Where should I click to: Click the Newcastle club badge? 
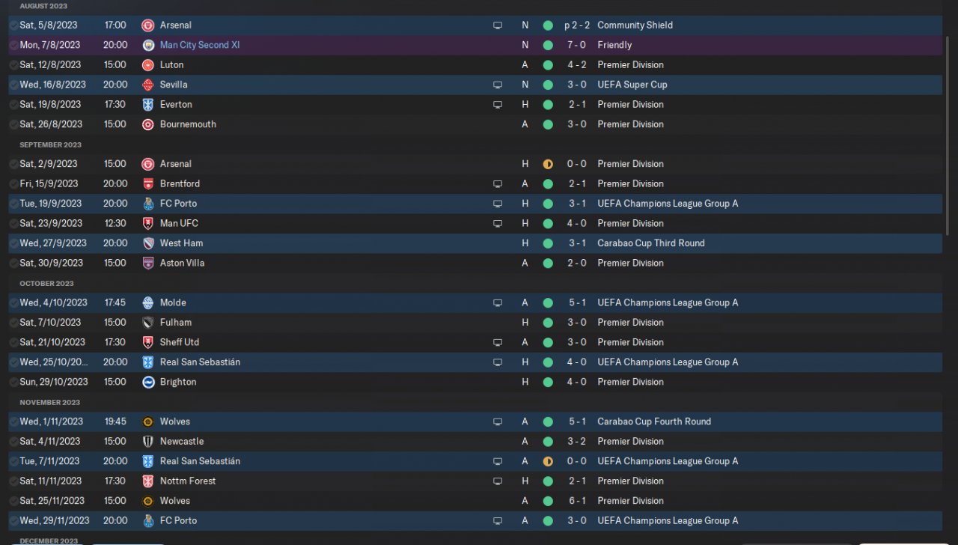(x=148, y=442)
